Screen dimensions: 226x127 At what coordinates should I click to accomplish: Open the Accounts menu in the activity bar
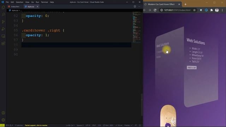pos(3,113)
